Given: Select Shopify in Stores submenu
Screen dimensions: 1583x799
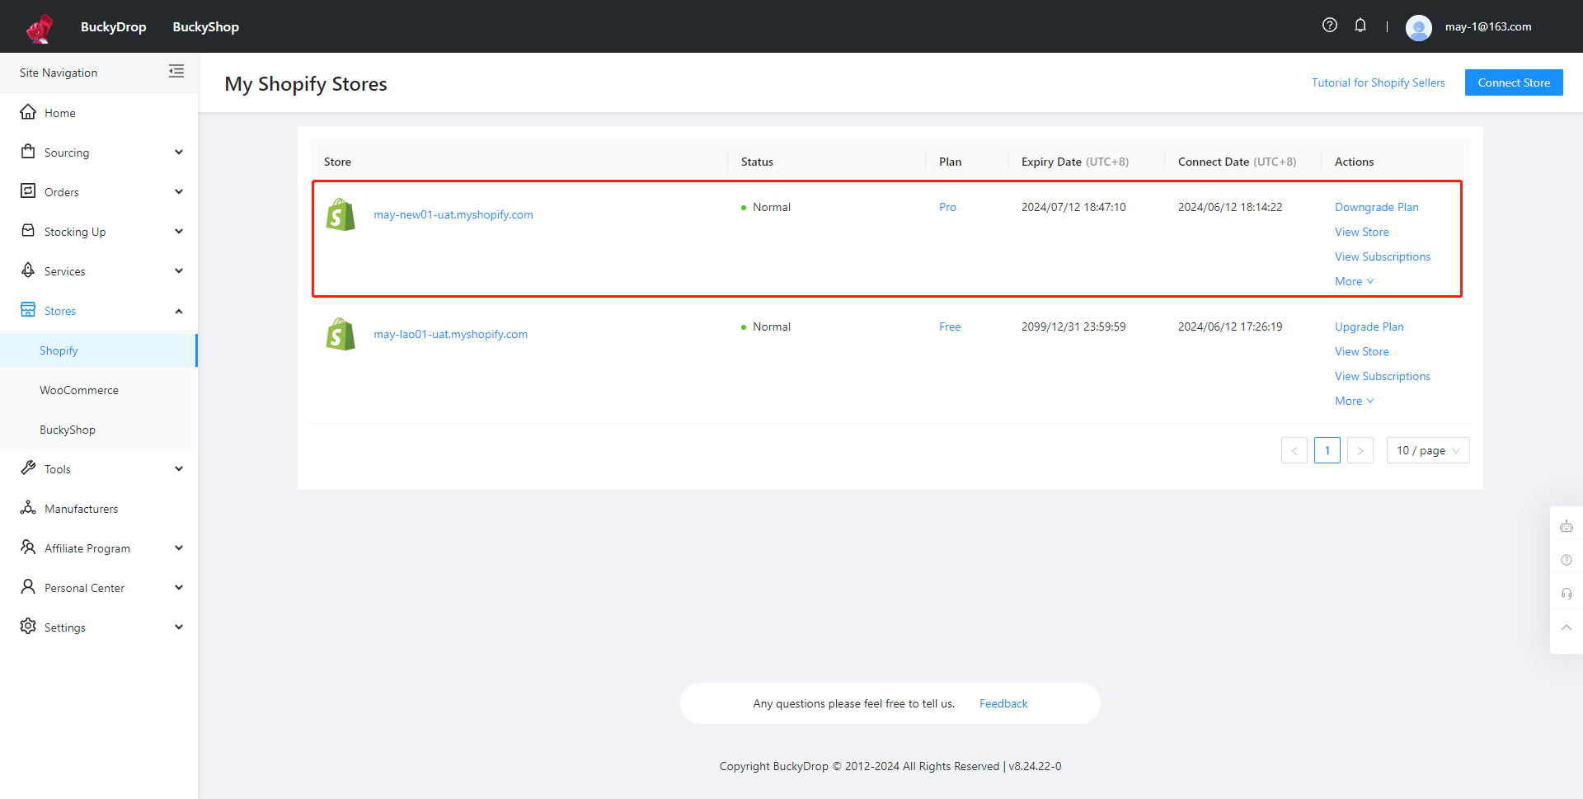Looking at the screenshot, I should click(98, 350).
